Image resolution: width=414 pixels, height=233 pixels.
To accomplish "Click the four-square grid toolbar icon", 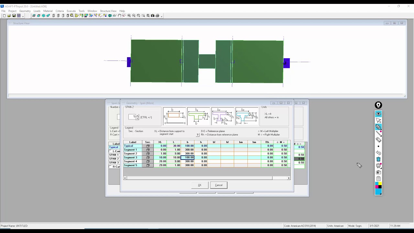I will point(19,16).
